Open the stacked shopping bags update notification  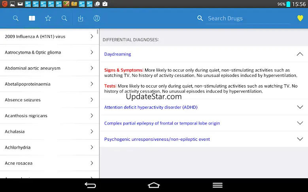pos(97,4)
